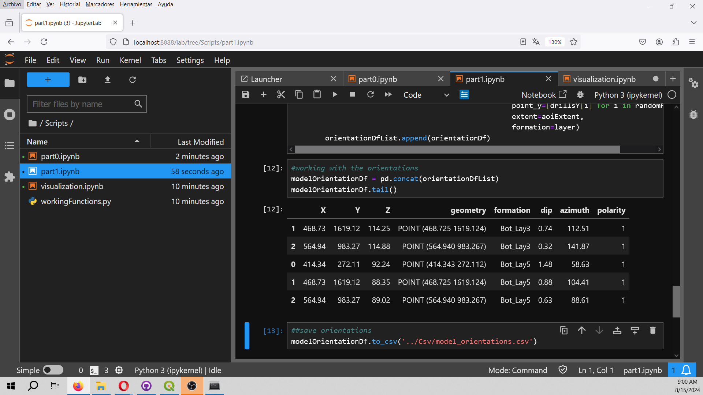Toggle the Simple interface mode switch

point(53,370)
